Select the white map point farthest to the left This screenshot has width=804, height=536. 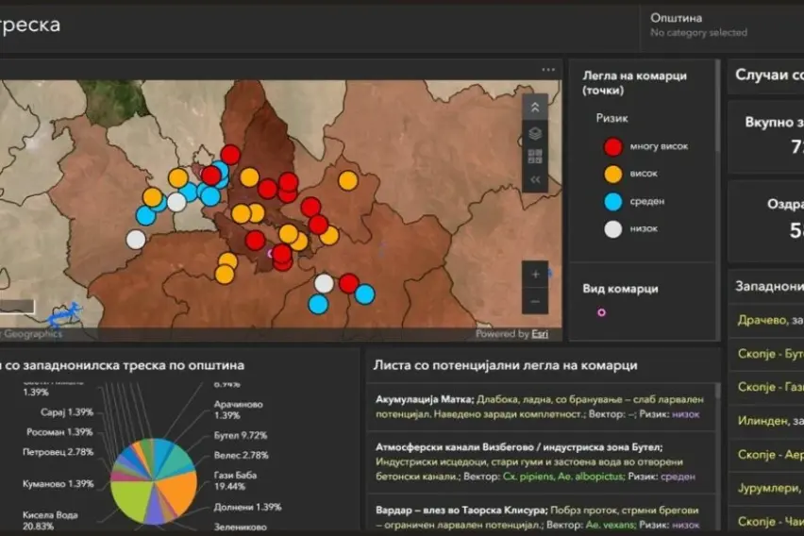click(136, 240)
